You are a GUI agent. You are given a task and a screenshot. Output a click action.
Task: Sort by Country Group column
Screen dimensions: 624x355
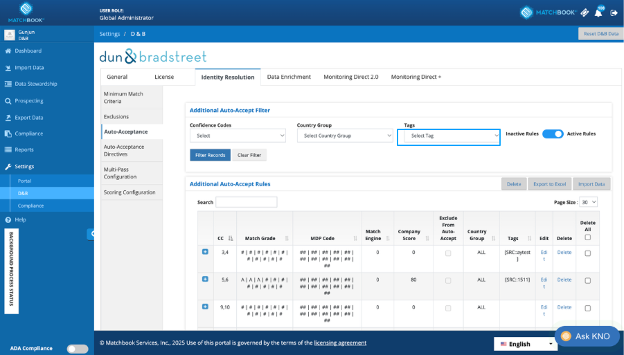(x=494, y=239)
